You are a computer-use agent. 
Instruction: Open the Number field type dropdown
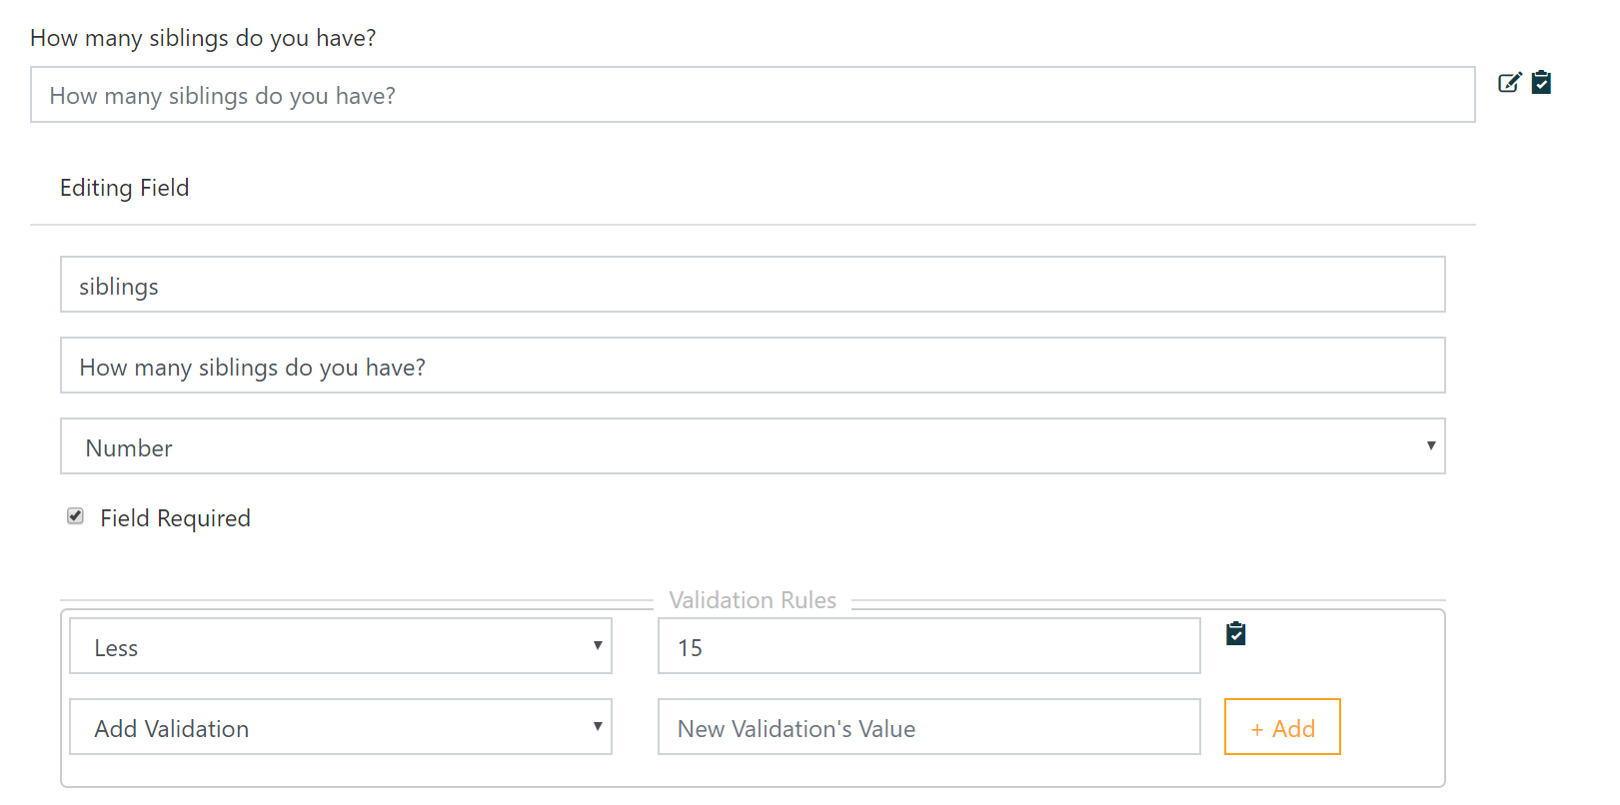pyautogui.click(x=753, y=446)
